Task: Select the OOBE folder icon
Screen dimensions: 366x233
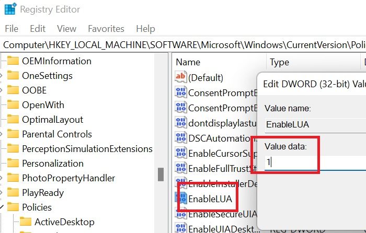Action: tap(13, 90)
